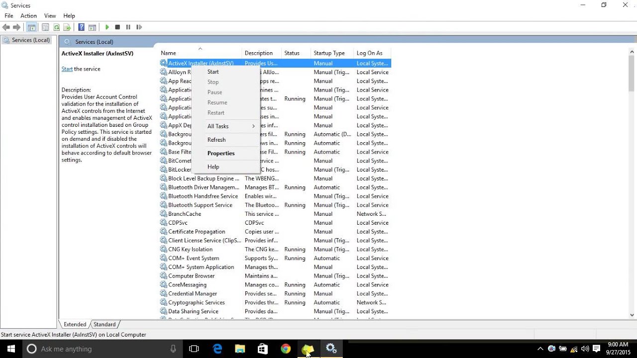
Task: Open the File menu
Action: tap(9, 16)
